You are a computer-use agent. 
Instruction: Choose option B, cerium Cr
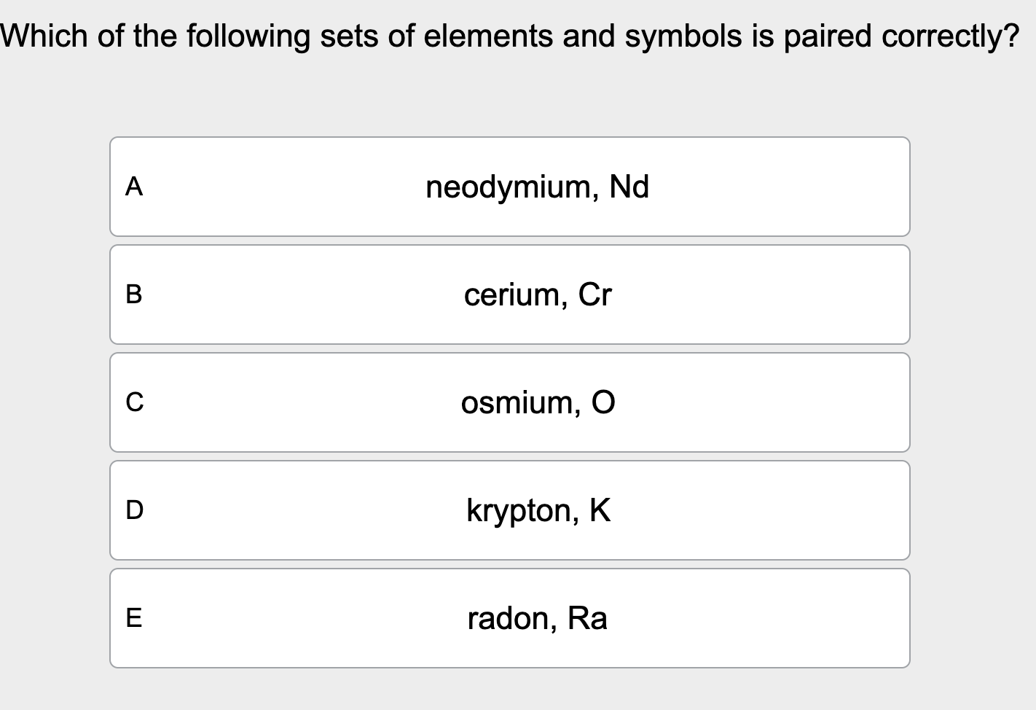click(x=510, y=294)
